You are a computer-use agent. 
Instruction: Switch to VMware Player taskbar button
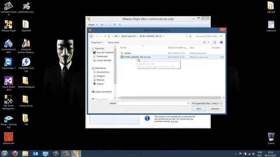coord(76,154)
